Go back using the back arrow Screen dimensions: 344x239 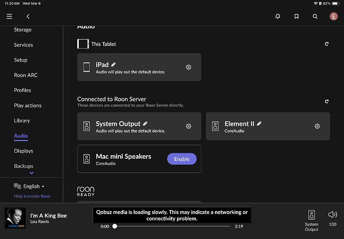pos(28,16)
